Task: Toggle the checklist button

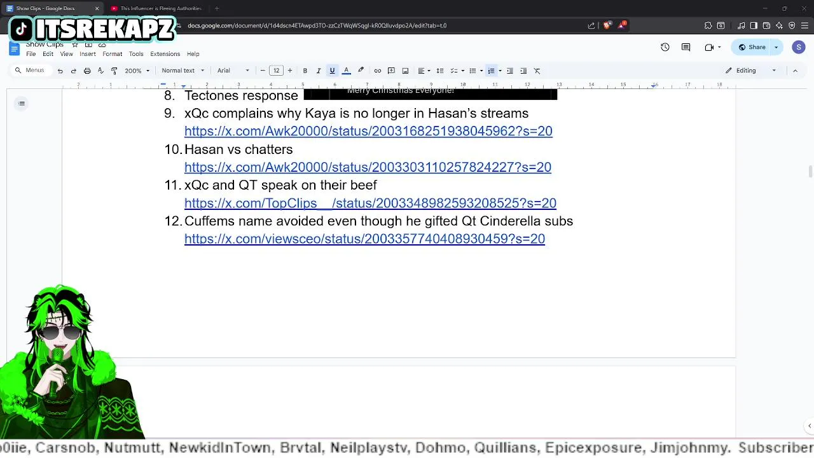Action: coord(454,71)
